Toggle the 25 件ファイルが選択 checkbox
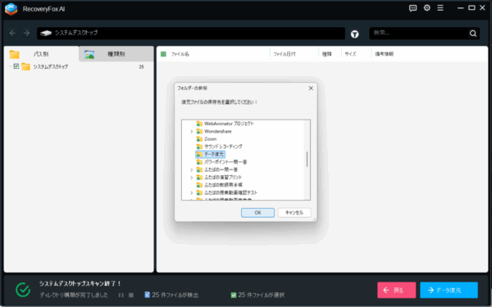Image resolution: width=492 pixels, height=307 pixels. (234, 295)
